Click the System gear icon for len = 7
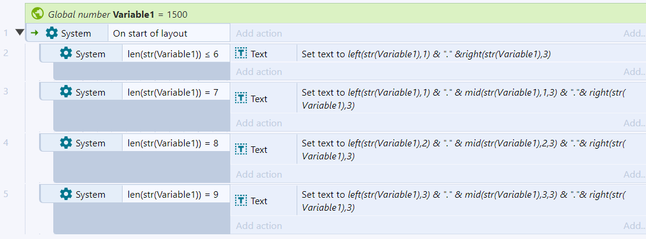 [66, 91]
